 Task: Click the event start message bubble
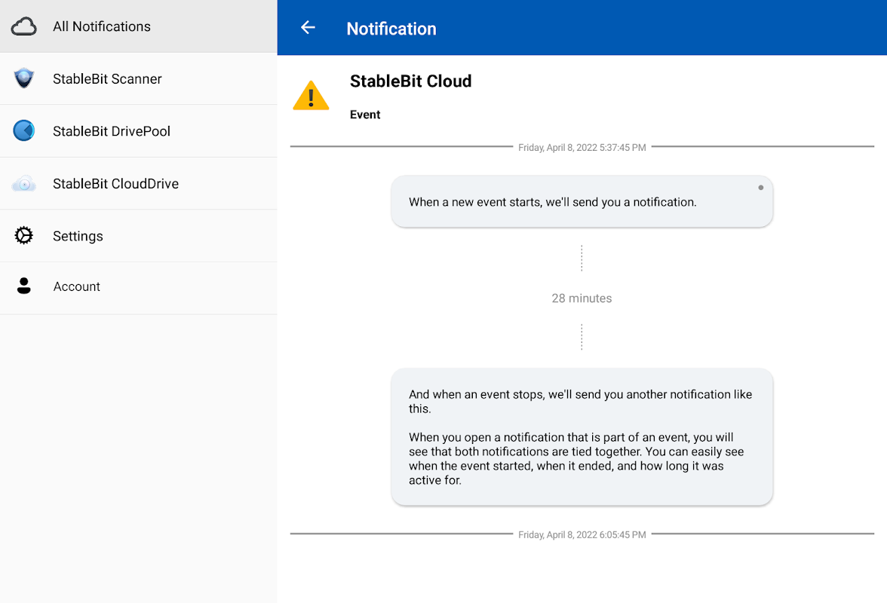(x=582, y=201)
